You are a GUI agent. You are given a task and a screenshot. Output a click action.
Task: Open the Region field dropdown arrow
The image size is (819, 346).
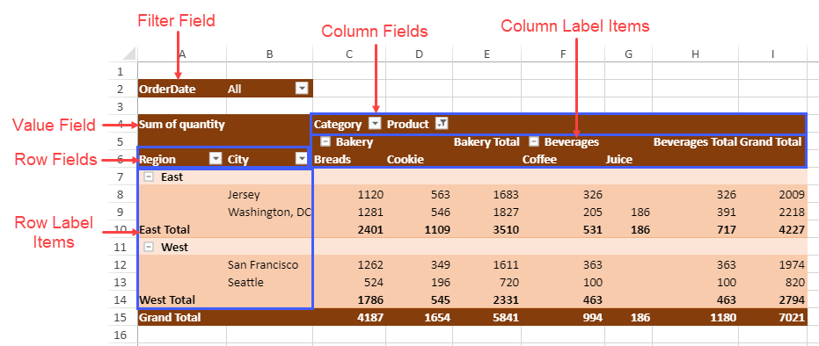click(x=216, y=159)
